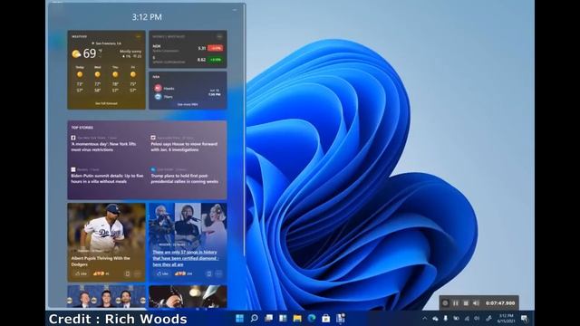
Task: Click the cloud icon in system tray
Action: 435,318
